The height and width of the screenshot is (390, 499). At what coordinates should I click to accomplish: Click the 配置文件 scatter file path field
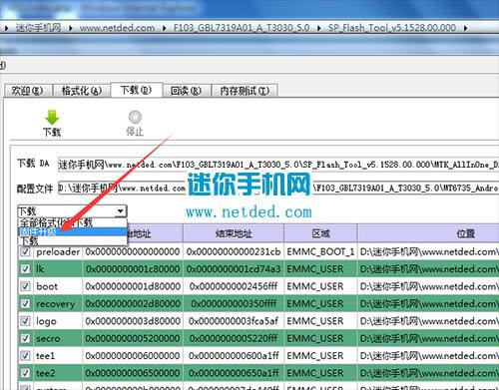(x=278, y=188)
